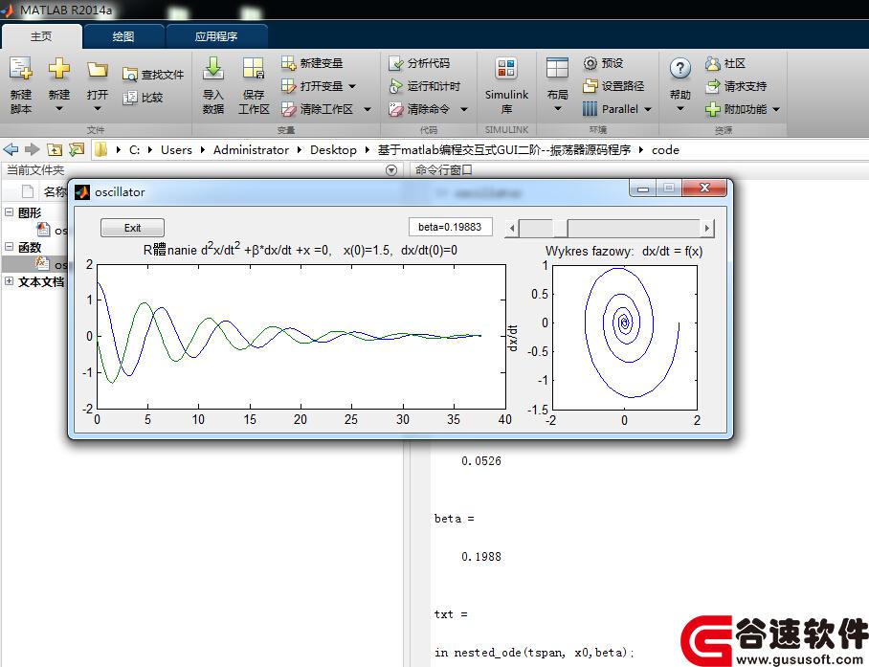The width and height of the screenshot is (869, 667).
Task: Click 0.1988 value in Command Window
Action: point(481,556)
